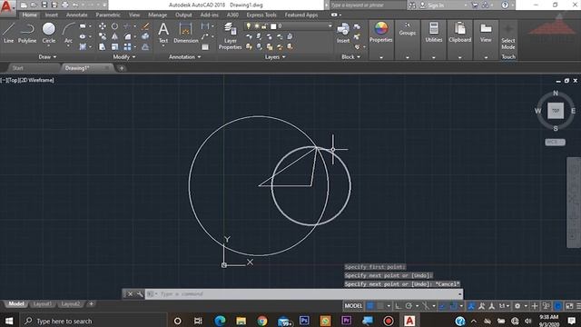
Task: Click the Stretch tool in Modify panel
Action: 103,46
